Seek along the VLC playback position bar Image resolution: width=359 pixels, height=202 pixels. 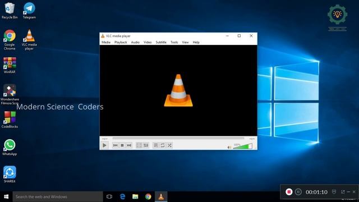tap(178, 139)
